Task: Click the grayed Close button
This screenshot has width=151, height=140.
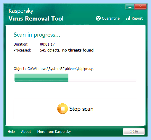Action: click(x=134, y=131)
